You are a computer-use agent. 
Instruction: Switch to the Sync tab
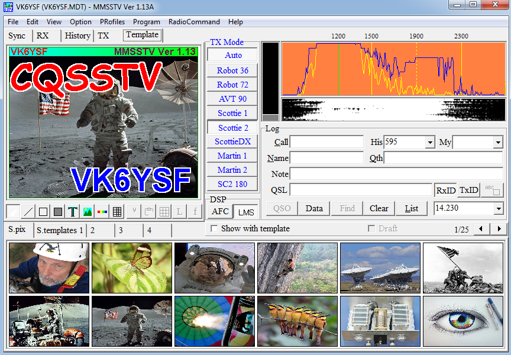19,35
